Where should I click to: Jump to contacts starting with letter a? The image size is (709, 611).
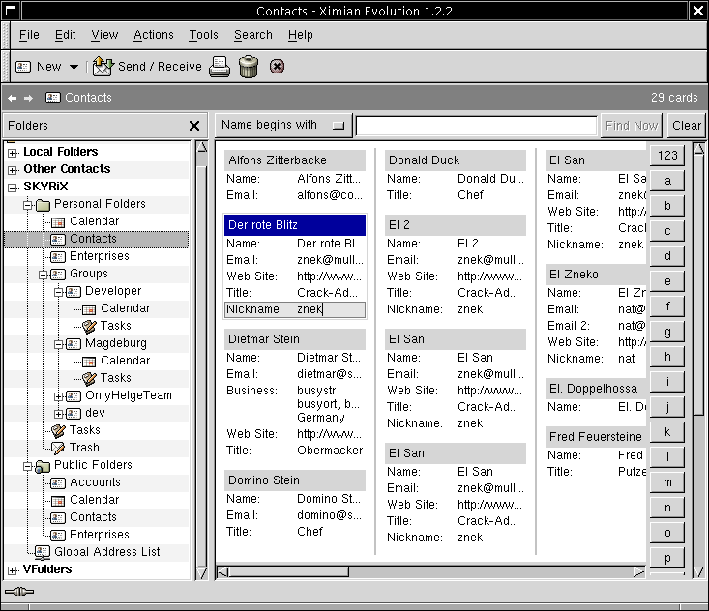coord(667,181)
